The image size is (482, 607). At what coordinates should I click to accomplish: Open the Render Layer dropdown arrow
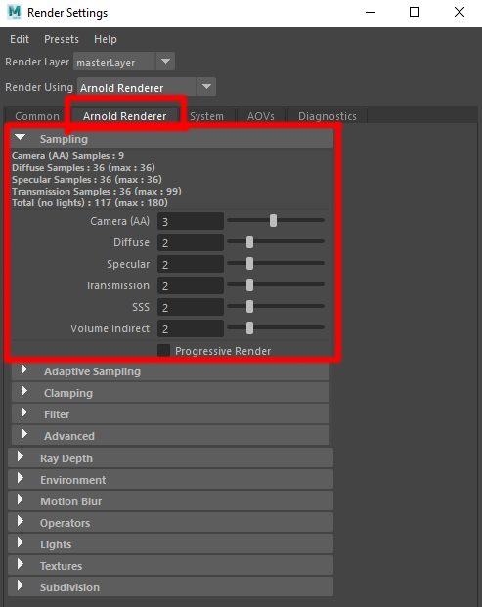coord(165,62)
